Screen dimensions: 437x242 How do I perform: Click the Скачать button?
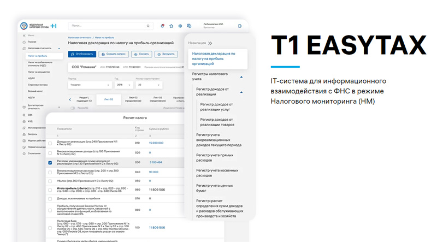(x=141, y=54)
